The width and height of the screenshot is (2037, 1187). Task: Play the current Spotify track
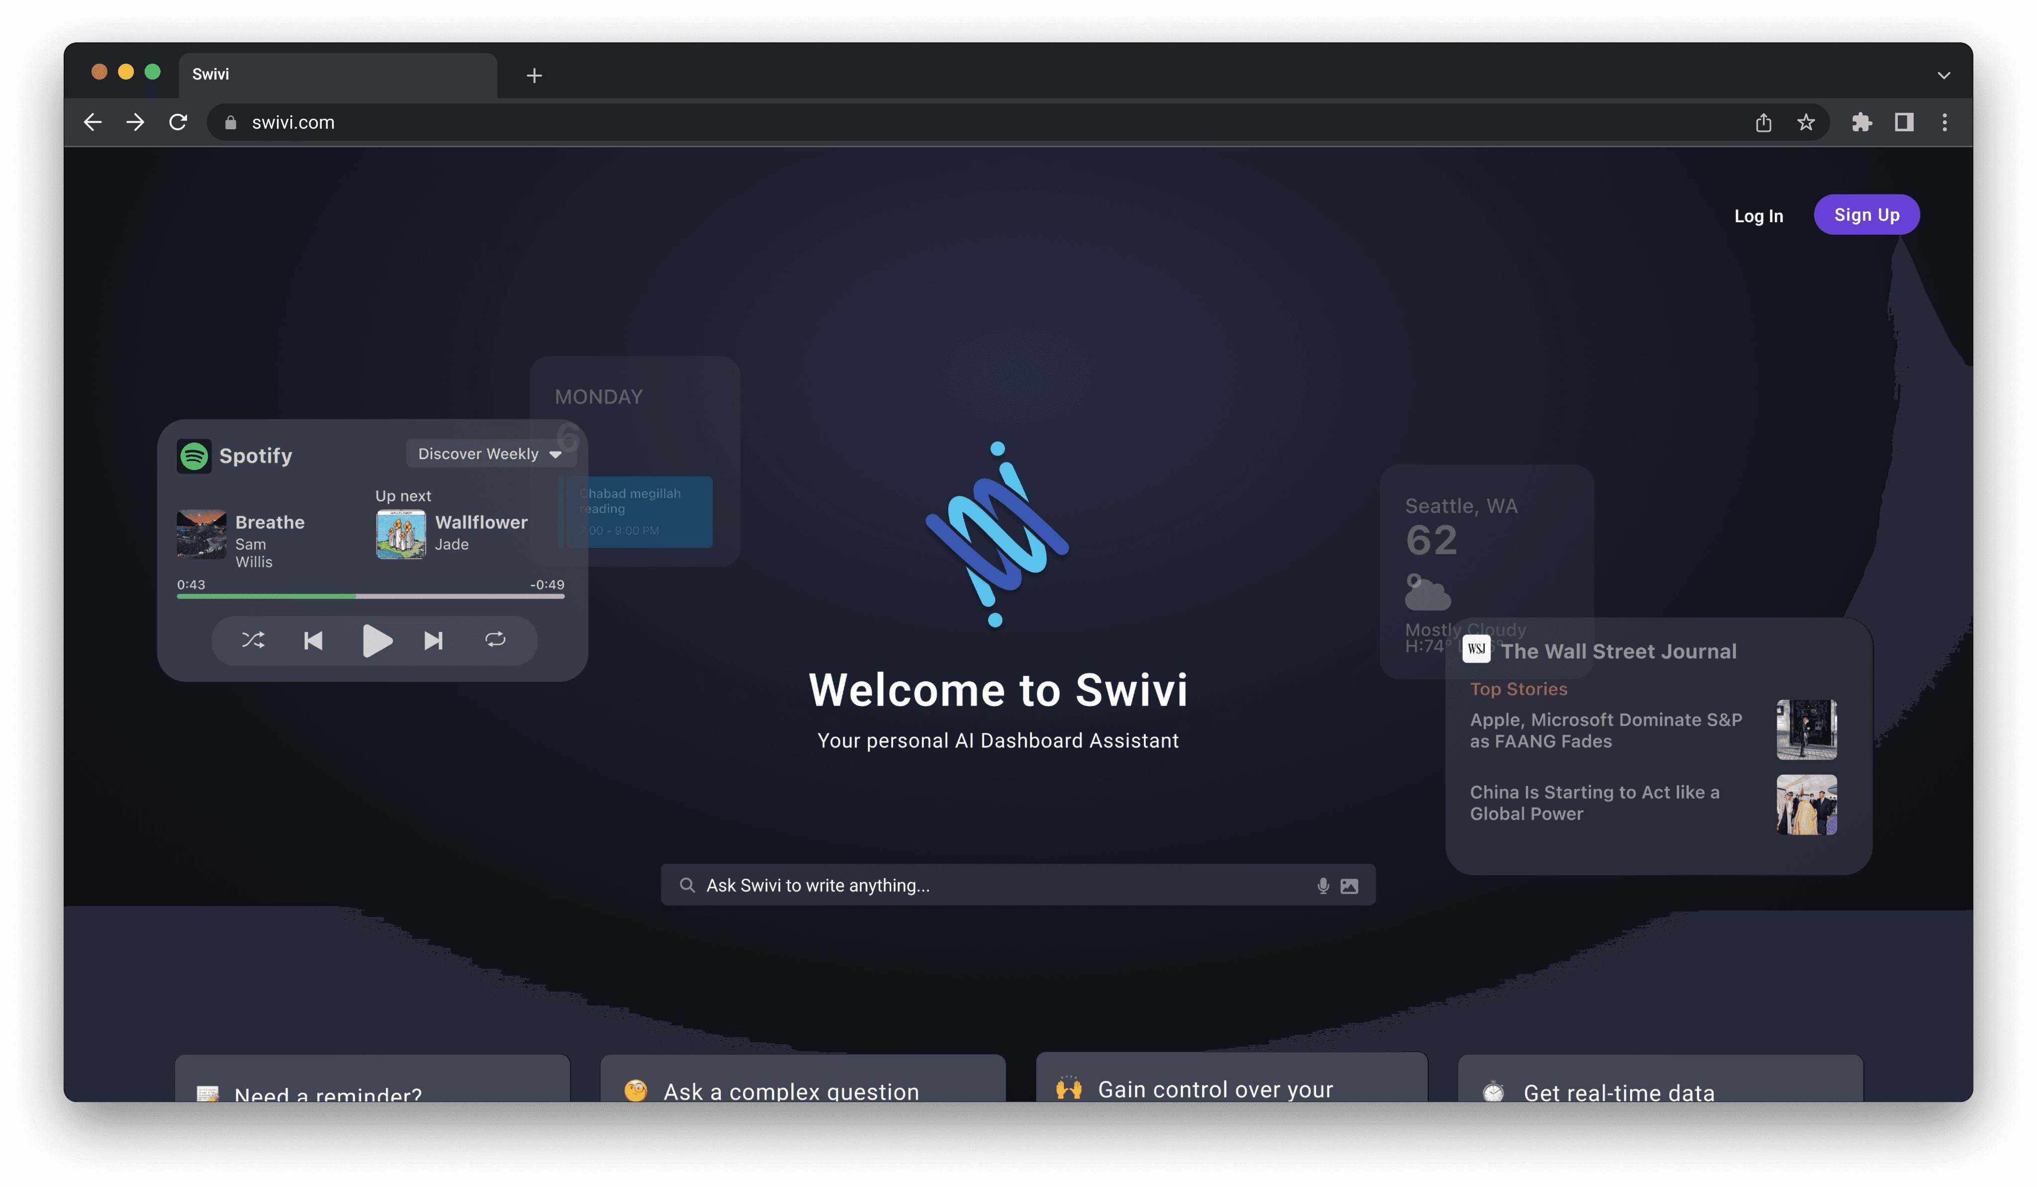[x=376, y=641]
